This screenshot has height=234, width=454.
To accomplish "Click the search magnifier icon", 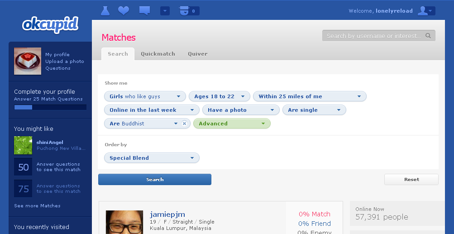I will (428, 36).
